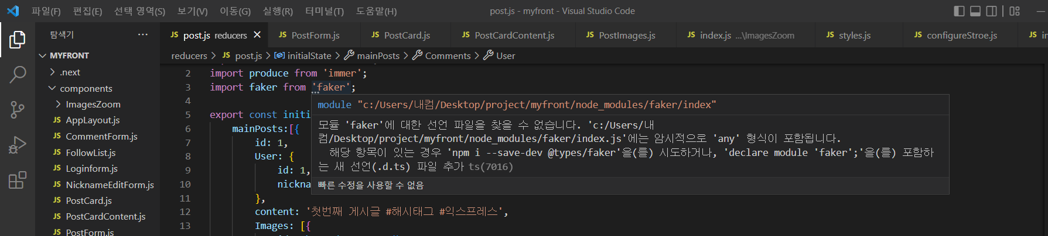Click the post.js breadcrumb segment
Screen dimensions: 1048x236
tap(243, 56)
